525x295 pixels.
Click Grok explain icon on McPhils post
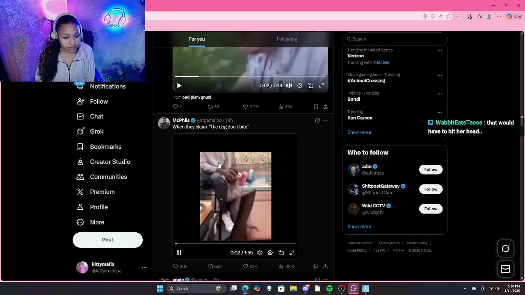click(317, 120)
